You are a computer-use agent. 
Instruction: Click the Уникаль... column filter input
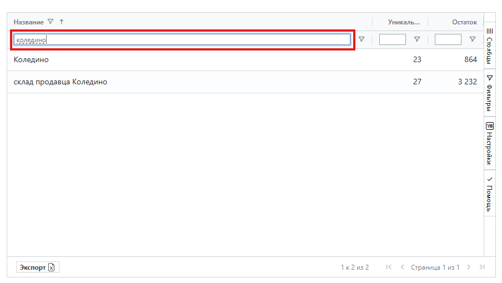coord(392,39)
